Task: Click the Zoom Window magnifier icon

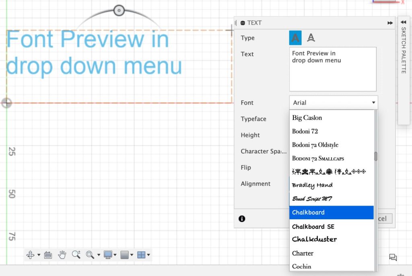Action: click(76, 254)
